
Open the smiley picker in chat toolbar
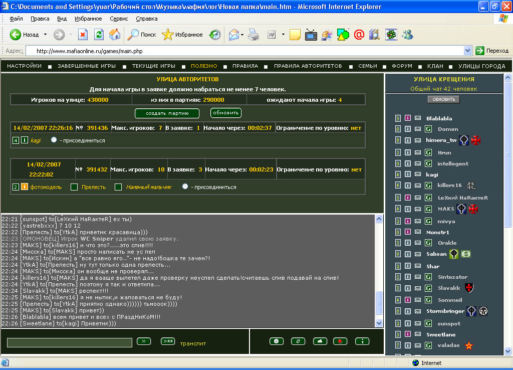[x=277, y=341]
